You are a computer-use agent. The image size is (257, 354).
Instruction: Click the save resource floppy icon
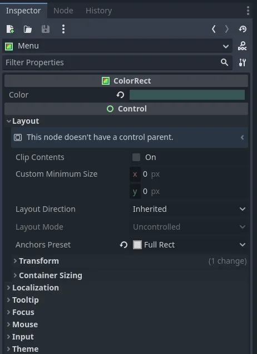(46, 29)
